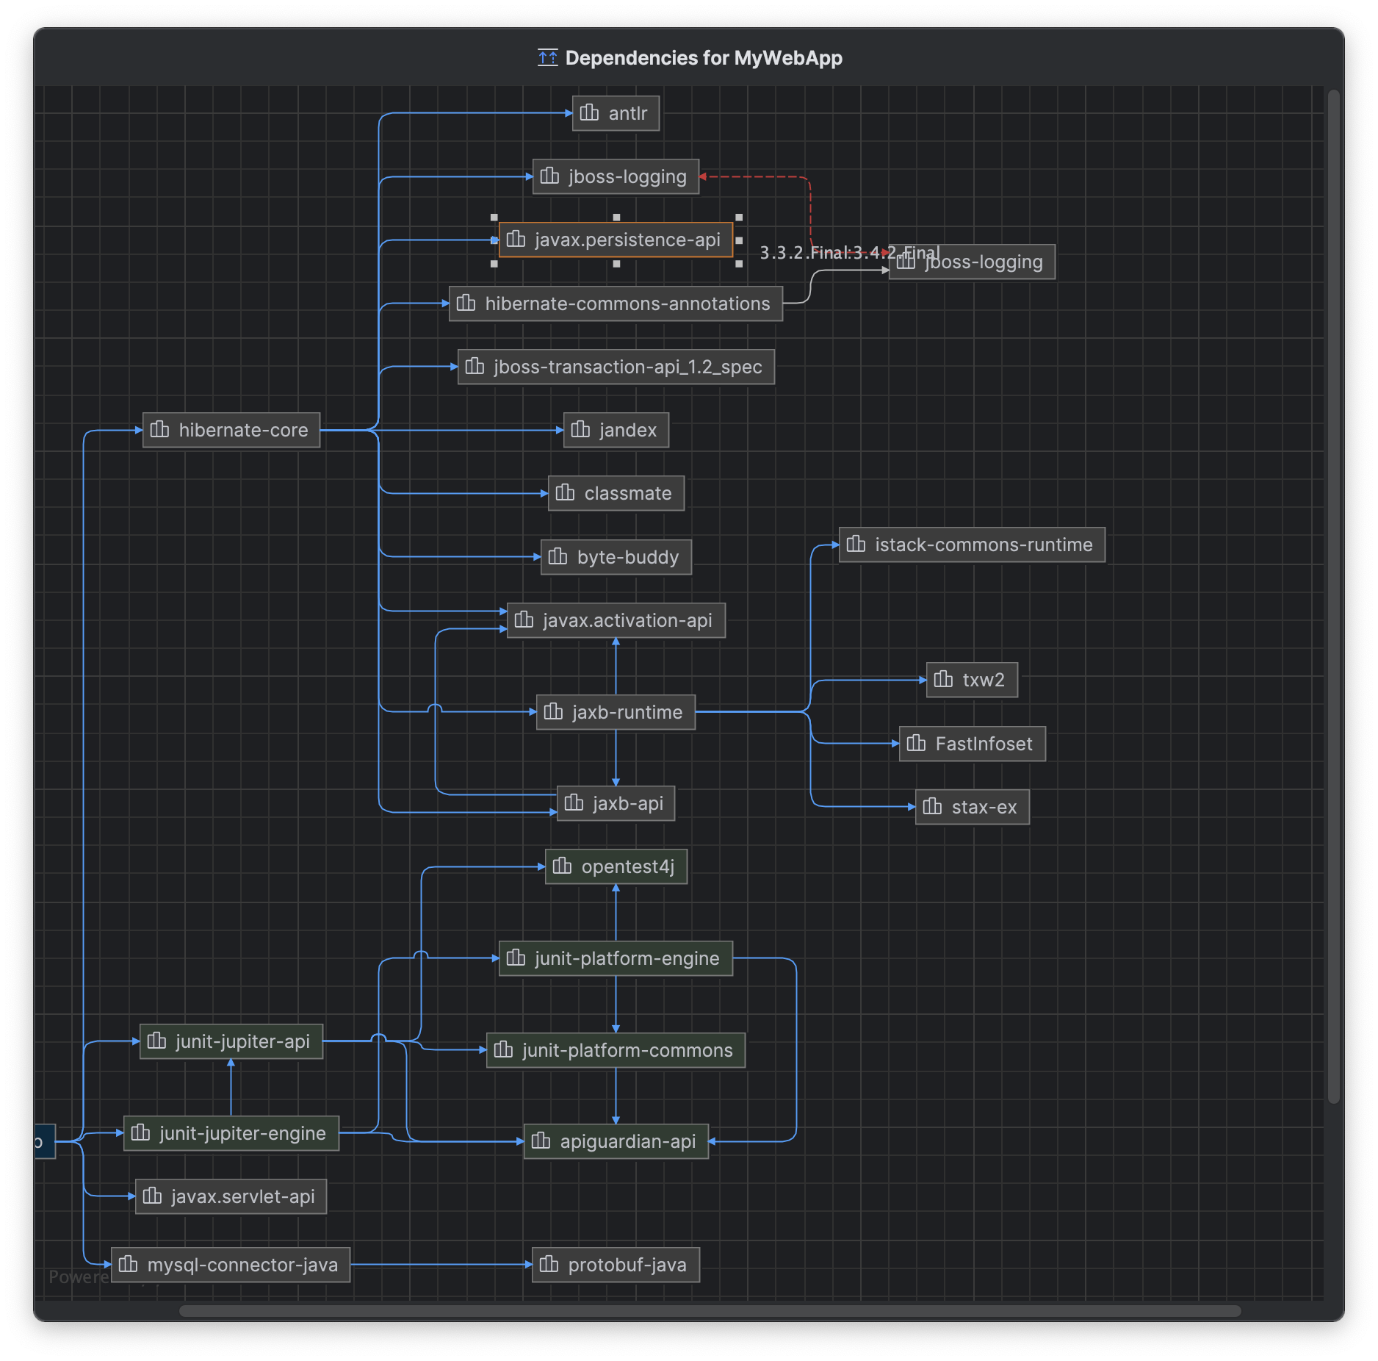Click the top-right handle of the selected node

click(740, 217)
